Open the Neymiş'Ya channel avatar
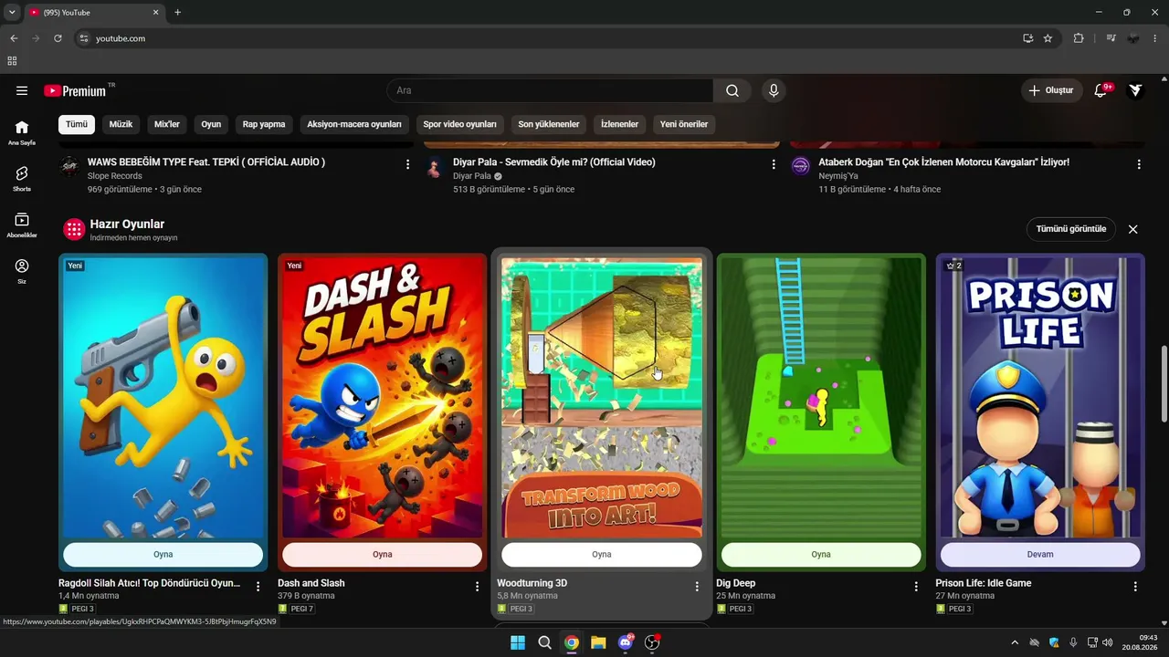This screenshot has height=657, width=1169. (800, 166)
